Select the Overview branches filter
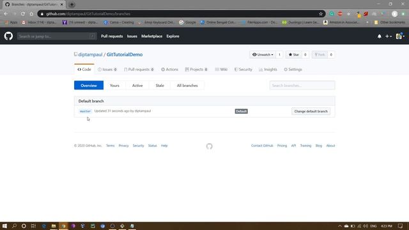 pyautogui.click(x=89, y=85)
